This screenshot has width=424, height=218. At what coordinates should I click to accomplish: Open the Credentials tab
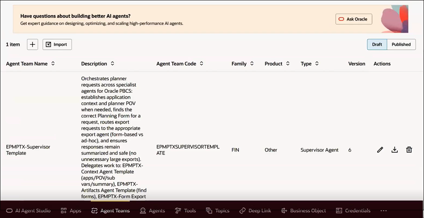[x=353, y=211]
